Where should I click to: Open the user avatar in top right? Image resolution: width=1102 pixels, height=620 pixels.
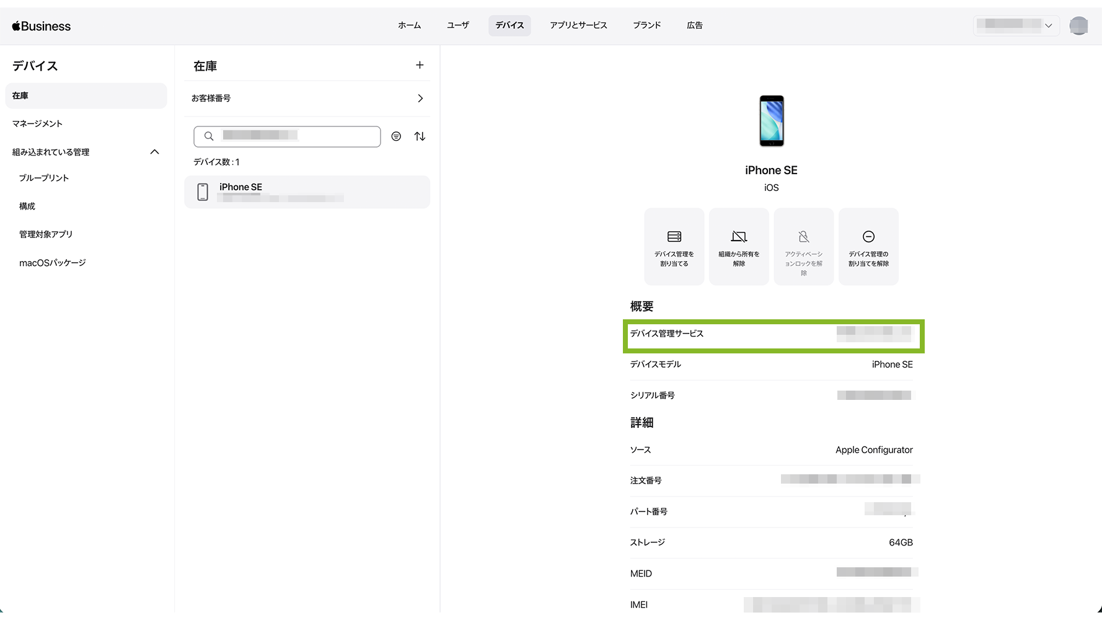coord(1078,25)
